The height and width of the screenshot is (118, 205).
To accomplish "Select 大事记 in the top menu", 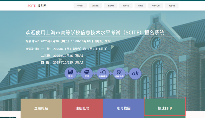I will (x=140, y=6).
